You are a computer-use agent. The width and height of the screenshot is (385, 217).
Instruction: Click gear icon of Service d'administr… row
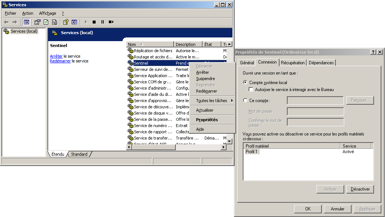click(x=131, y=88)
